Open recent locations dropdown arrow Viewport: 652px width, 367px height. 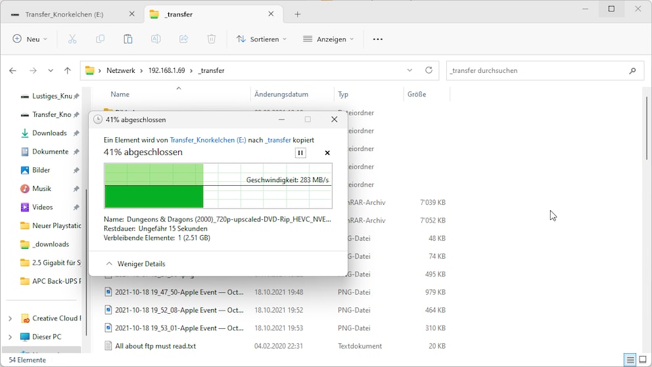51,71
